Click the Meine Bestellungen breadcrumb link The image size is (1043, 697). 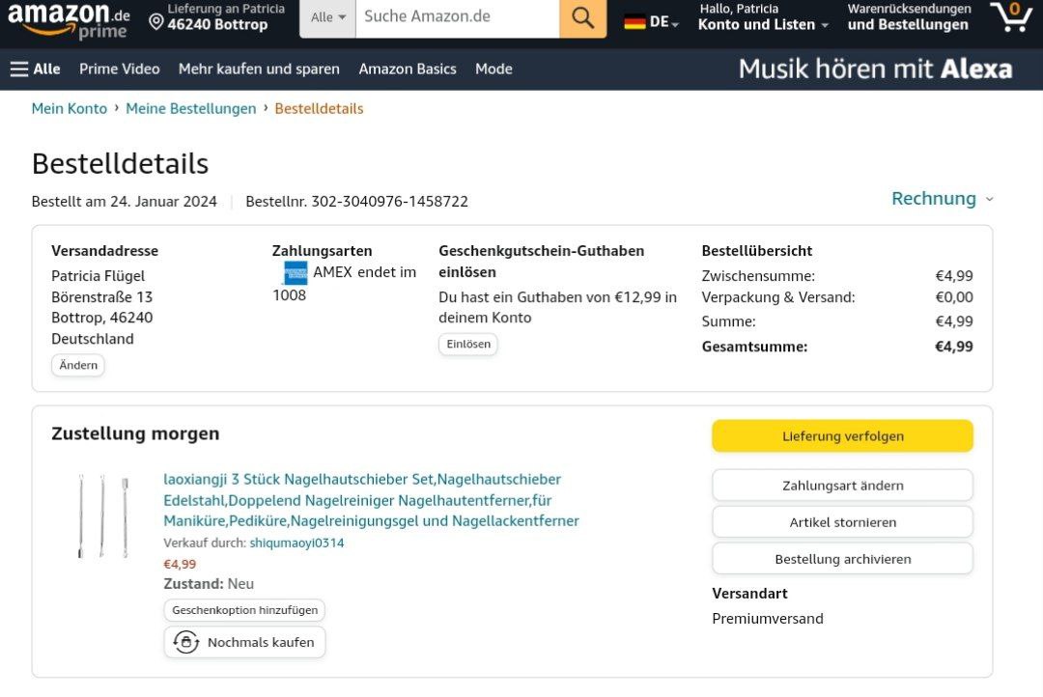click(191, 108)
